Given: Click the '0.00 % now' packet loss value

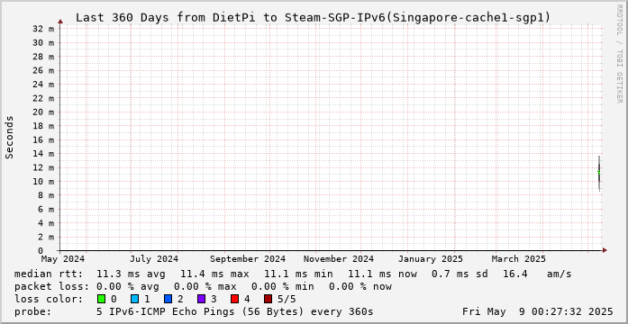Looking at the screenshot, I should (x=360, y=287).
